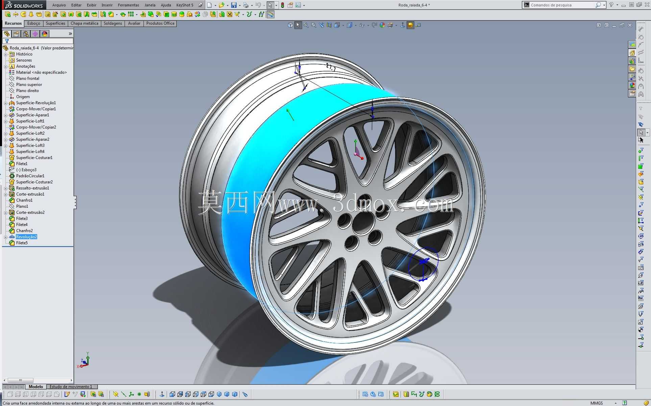Open the DimXpertManager tab icon

pyautogui.click(x=35, y=34)
